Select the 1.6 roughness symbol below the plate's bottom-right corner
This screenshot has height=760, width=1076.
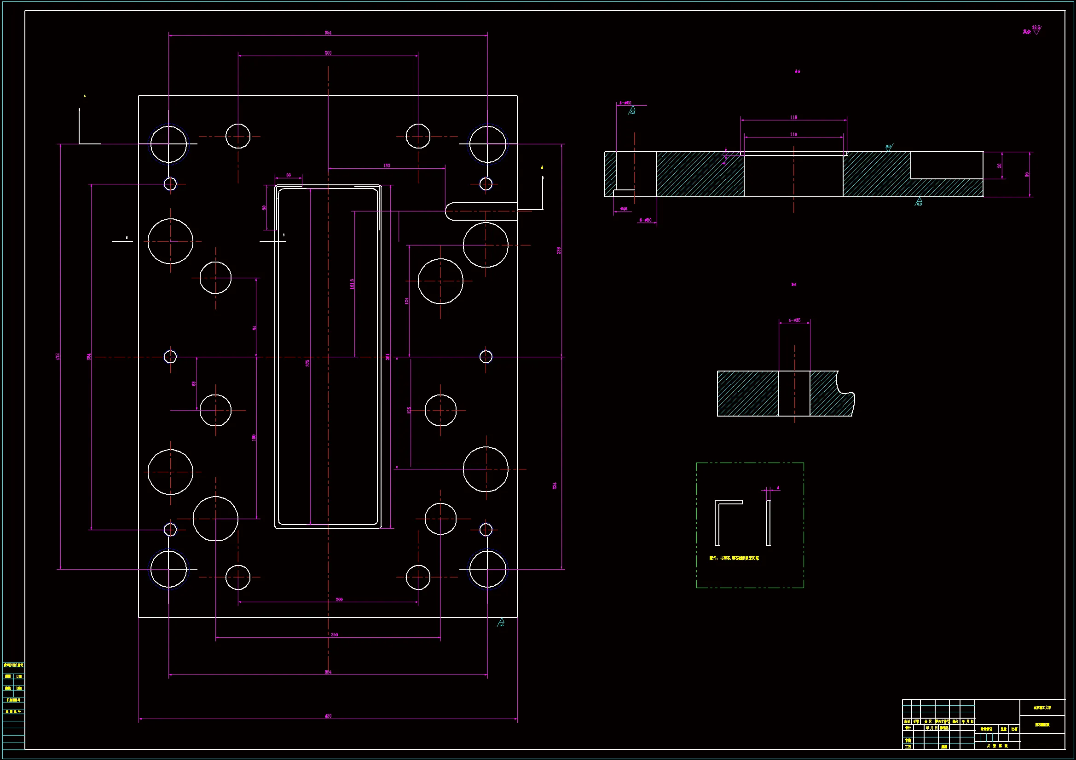click(x=501, y=623)
